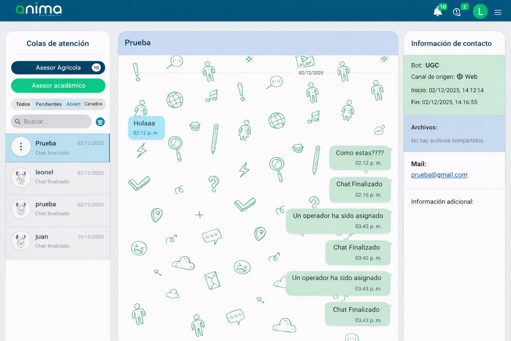The height and width of the screenshot is (341, 511).
Task: Click the Anima logo
Action: (x=38, y=9)
